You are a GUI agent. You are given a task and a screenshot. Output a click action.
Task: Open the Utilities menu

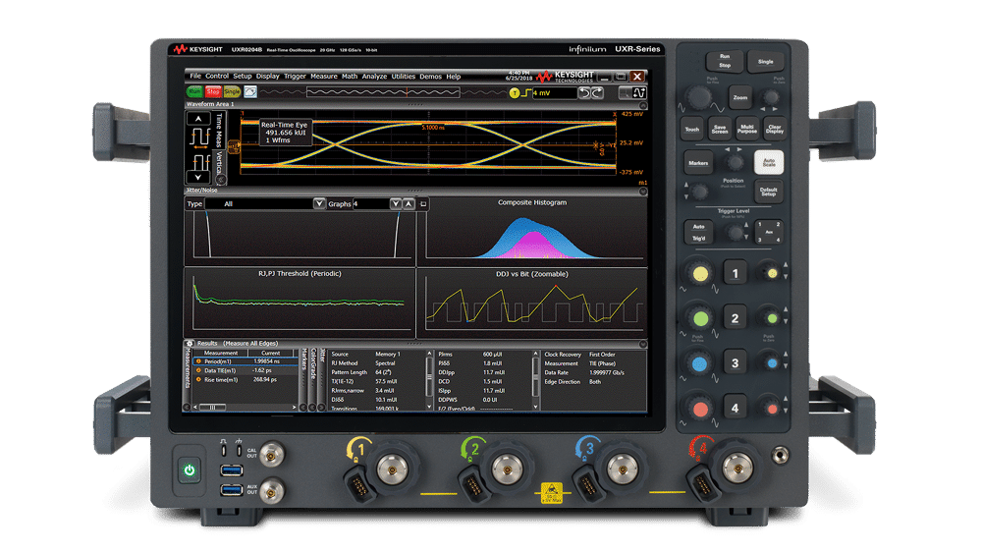[x=404, y=76]
